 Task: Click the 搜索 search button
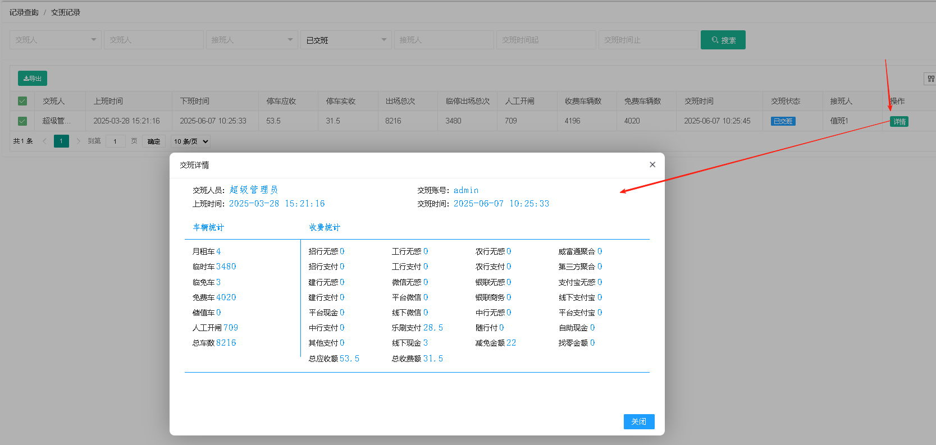click(723, 40)
